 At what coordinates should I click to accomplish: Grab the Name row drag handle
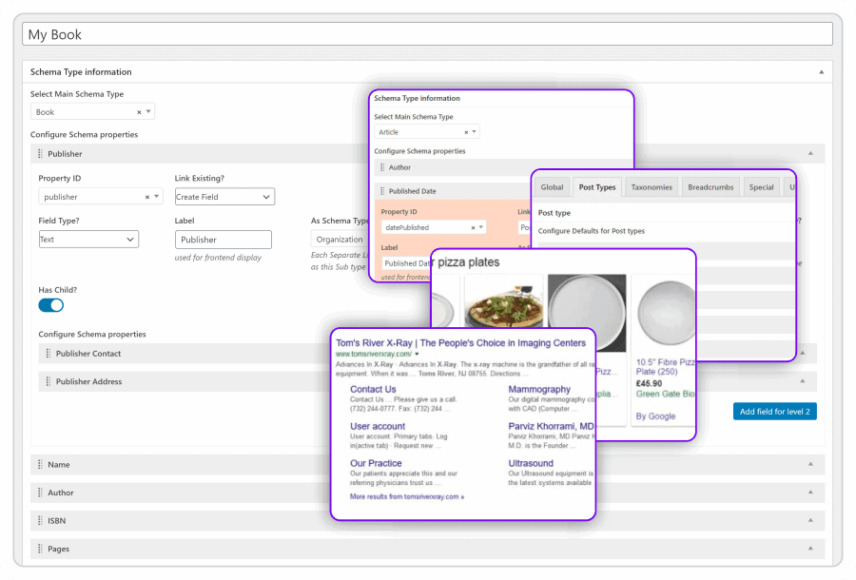40,464
